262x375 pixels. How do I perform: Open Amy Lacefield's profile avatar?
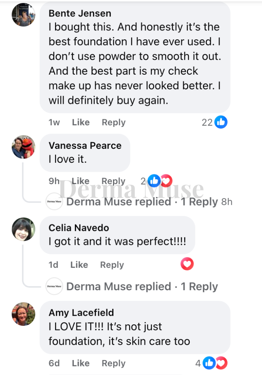coord(24,314)
